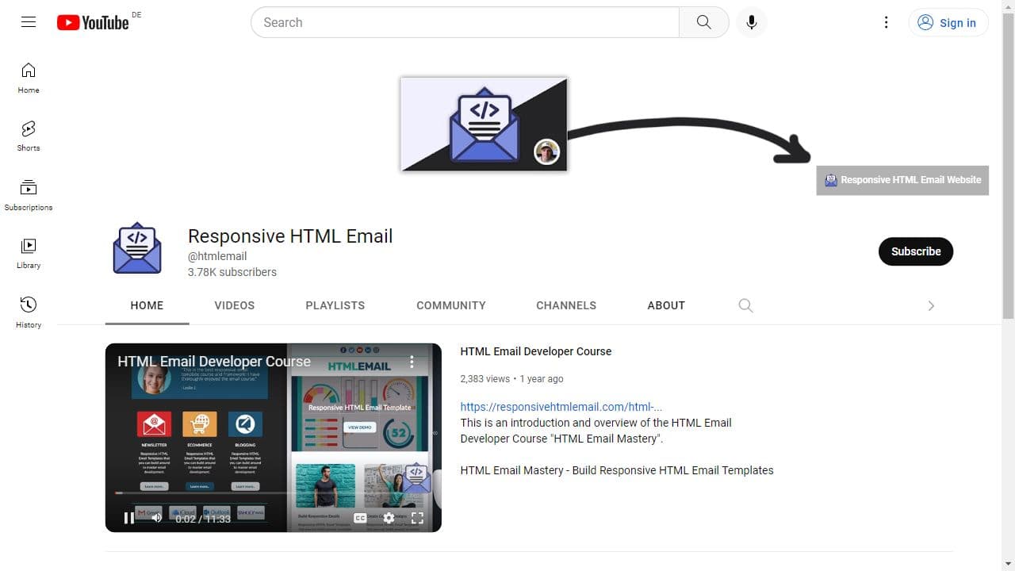Viewport: 1015px width, 571px height.
Task: Switch to the PLAYLISTS tab
Action: (335, 305)
